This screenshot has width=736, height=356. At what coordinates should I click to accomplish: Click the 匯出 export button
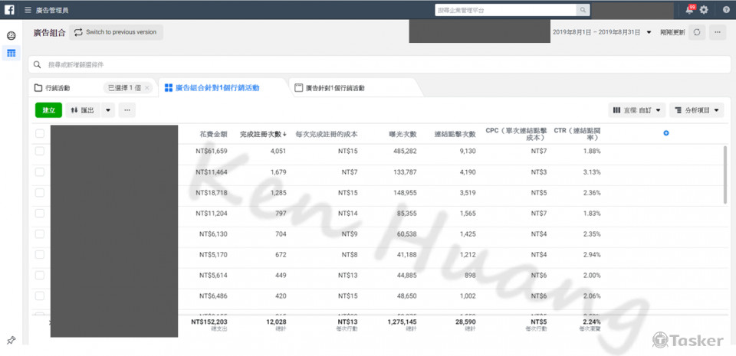tap(83, 110)
